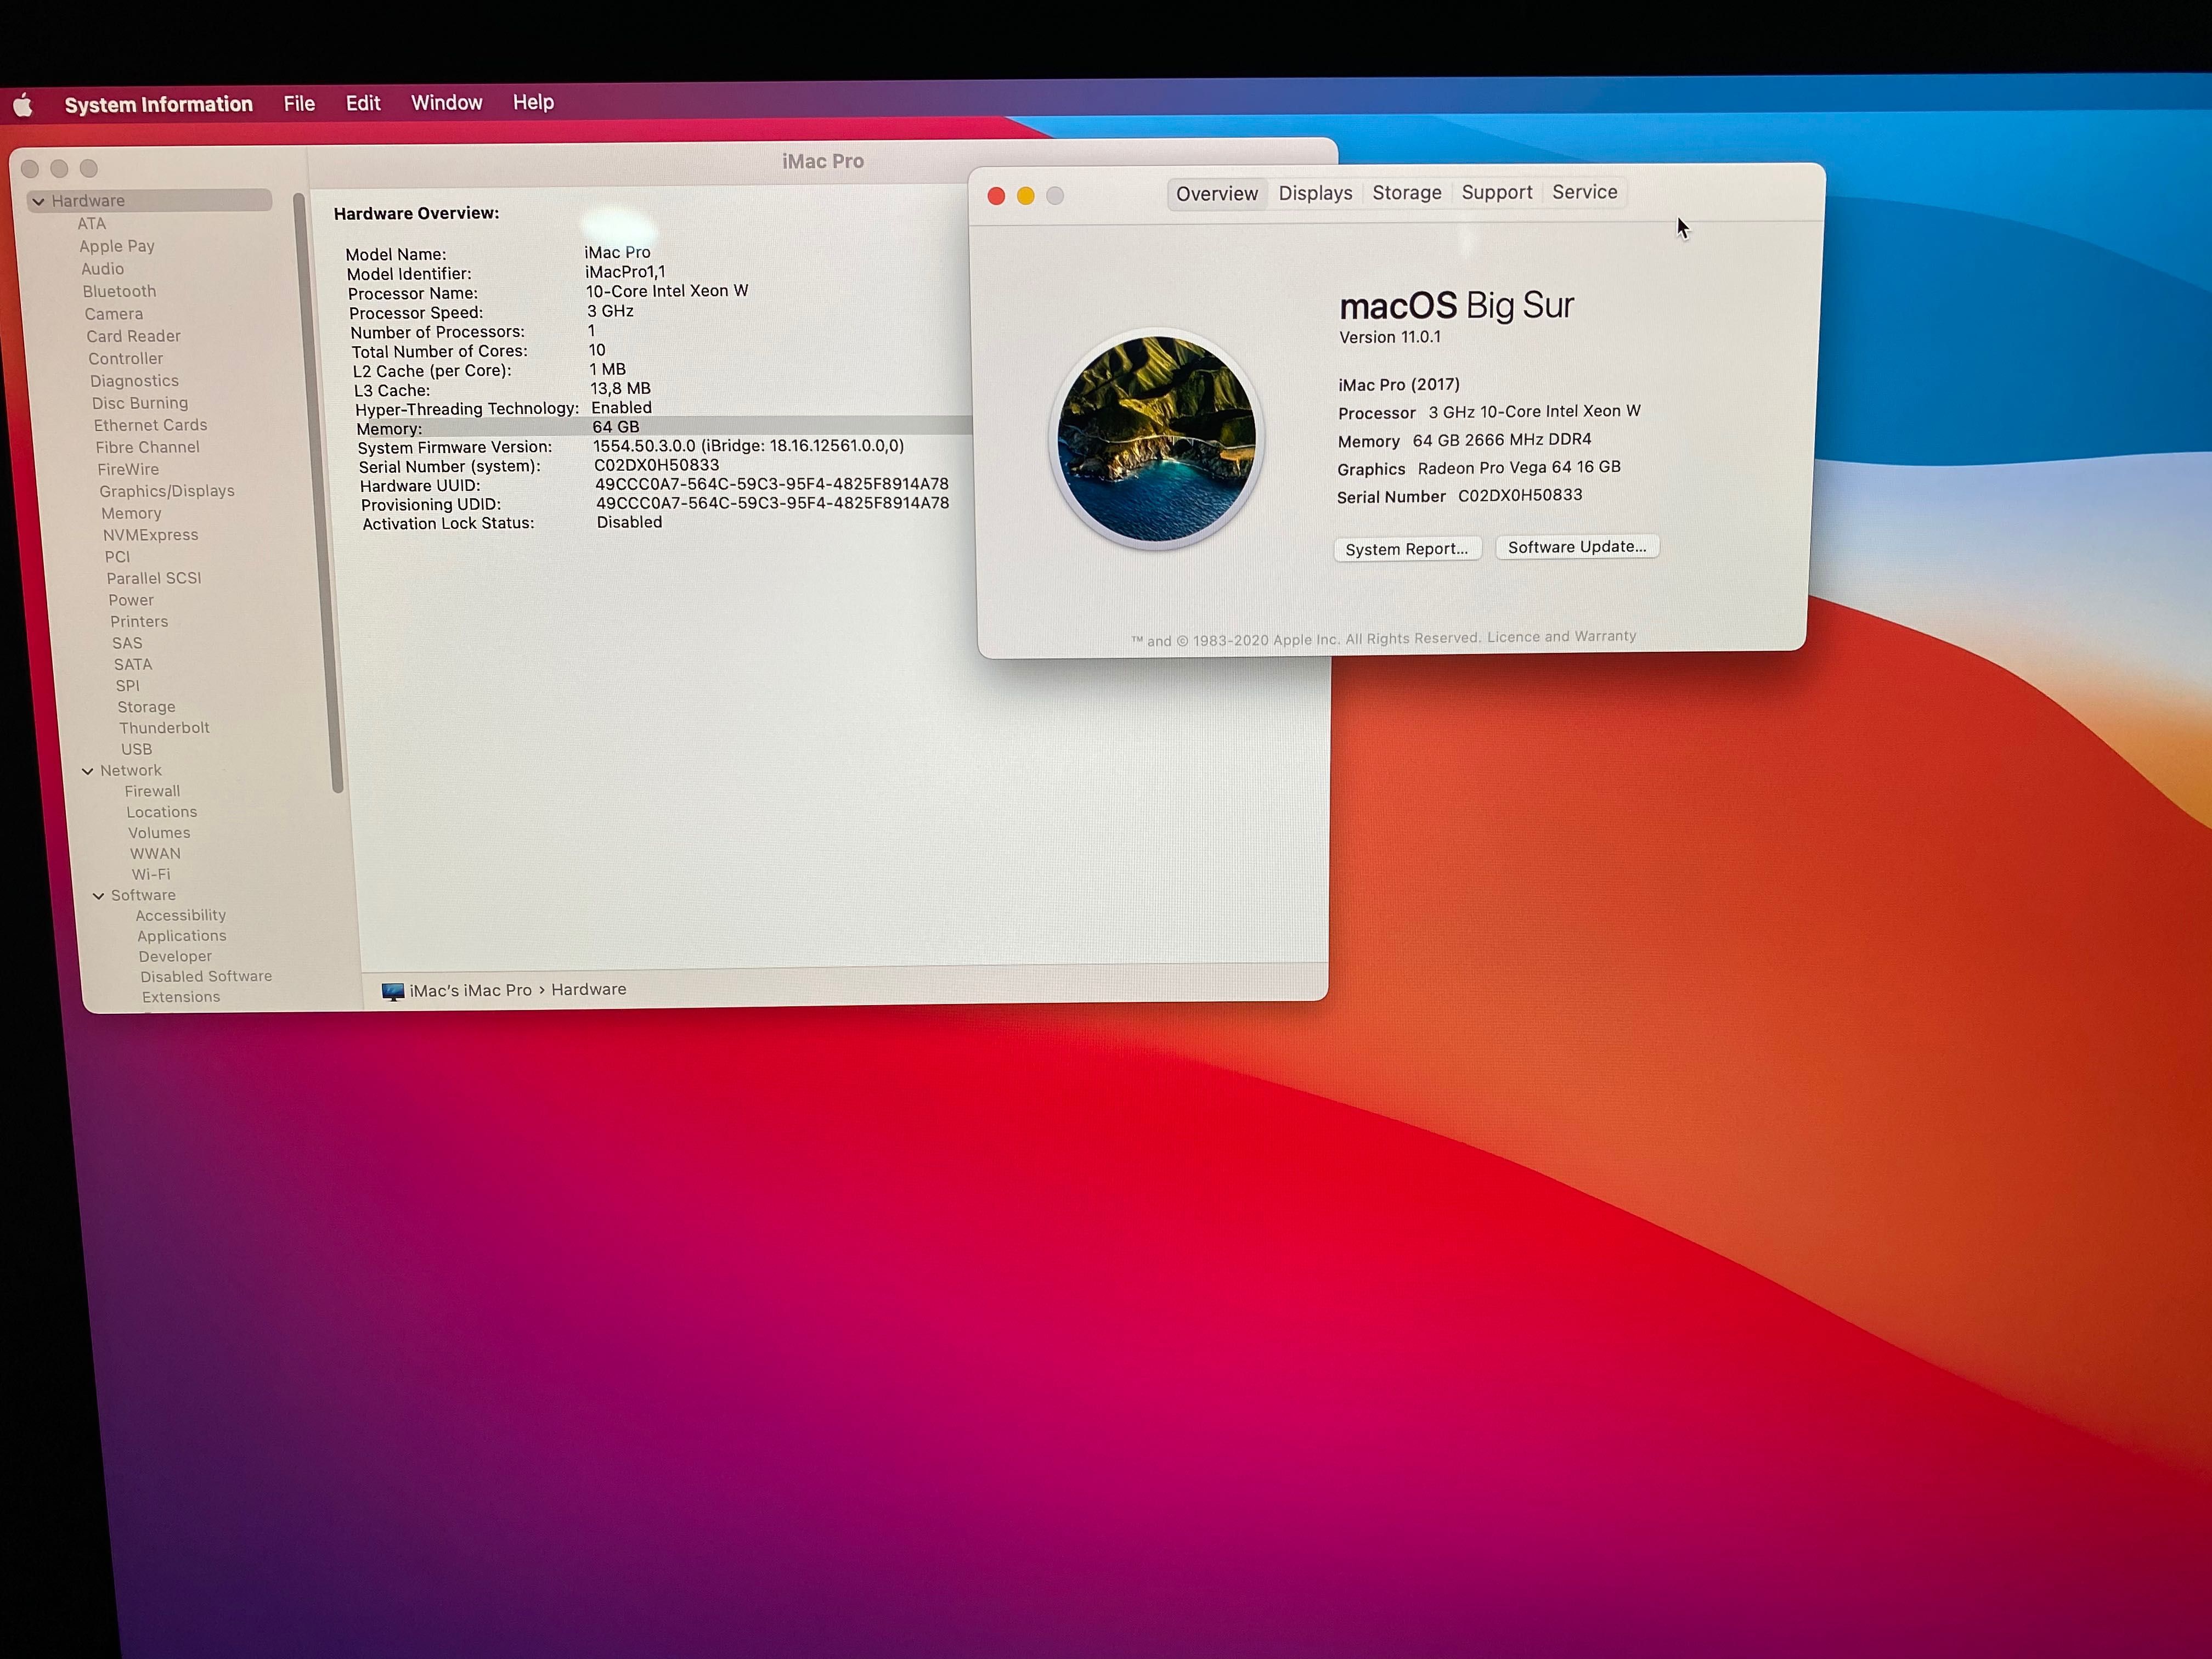Open the Help menu

pyautogui.click(x=533, y=102)
